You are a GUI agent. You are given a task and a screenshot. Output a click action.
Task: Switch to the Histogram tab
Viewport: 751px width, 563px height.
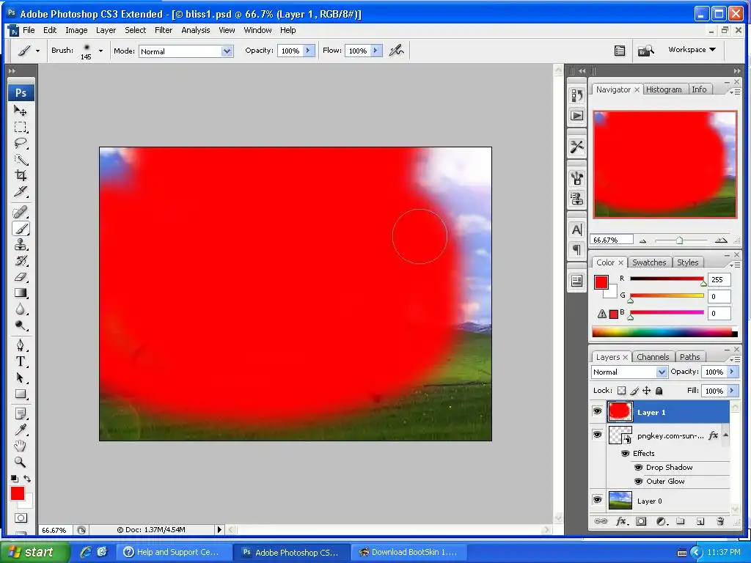coord(663,89)
